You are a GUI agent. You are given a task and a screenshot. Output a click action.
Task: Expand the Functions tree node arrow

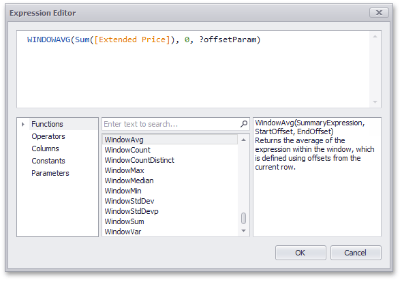pyautogui.click(x=22, y=125)
